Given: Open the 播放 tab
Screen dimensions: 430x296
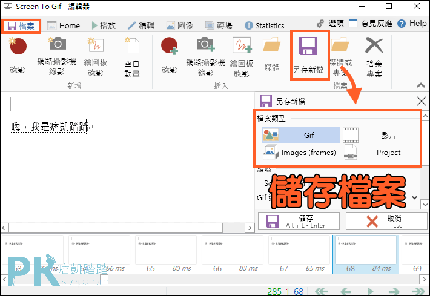Looking at the screenshot, I should [x=104, y=26].
